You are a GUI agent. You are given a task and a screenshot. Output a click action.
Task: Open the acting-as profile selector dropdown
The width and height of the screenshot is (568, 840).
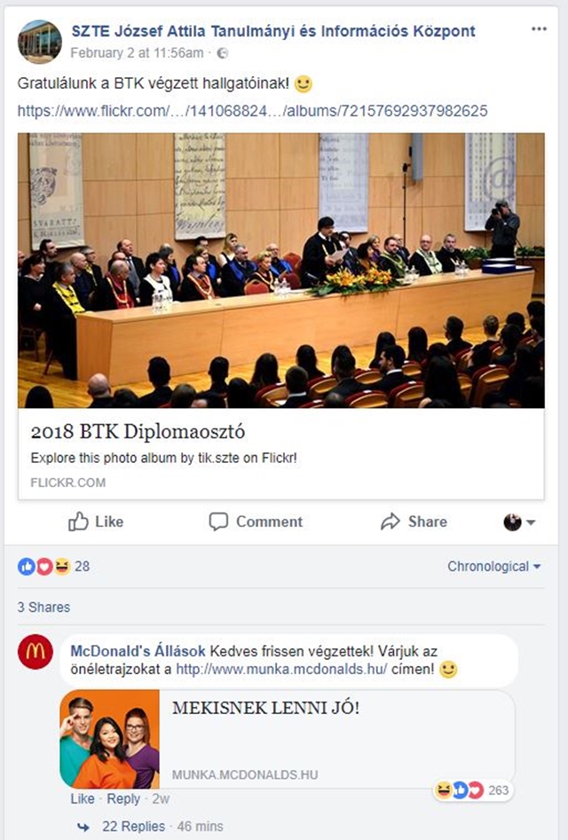pyautogui.click(x=519, y=522)
